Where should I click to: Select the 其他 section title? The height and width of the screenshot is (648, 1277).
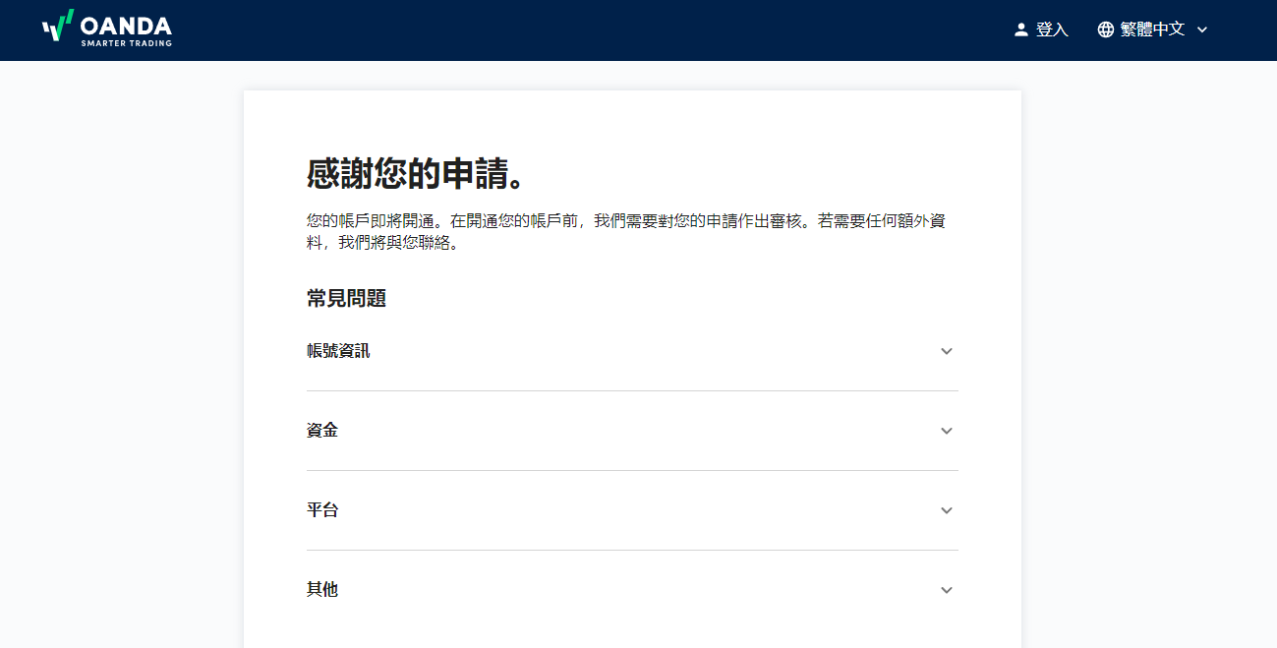(x=322, y=590)
